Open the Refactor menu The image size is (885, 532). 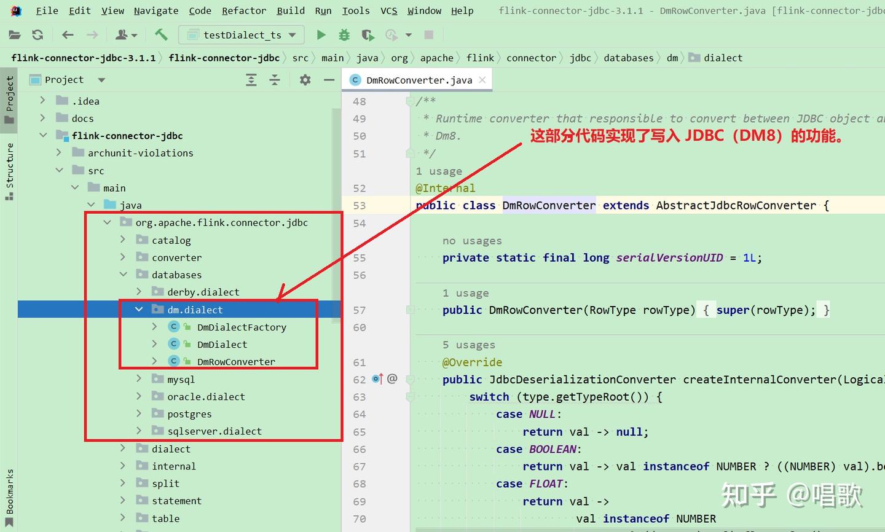243,10
